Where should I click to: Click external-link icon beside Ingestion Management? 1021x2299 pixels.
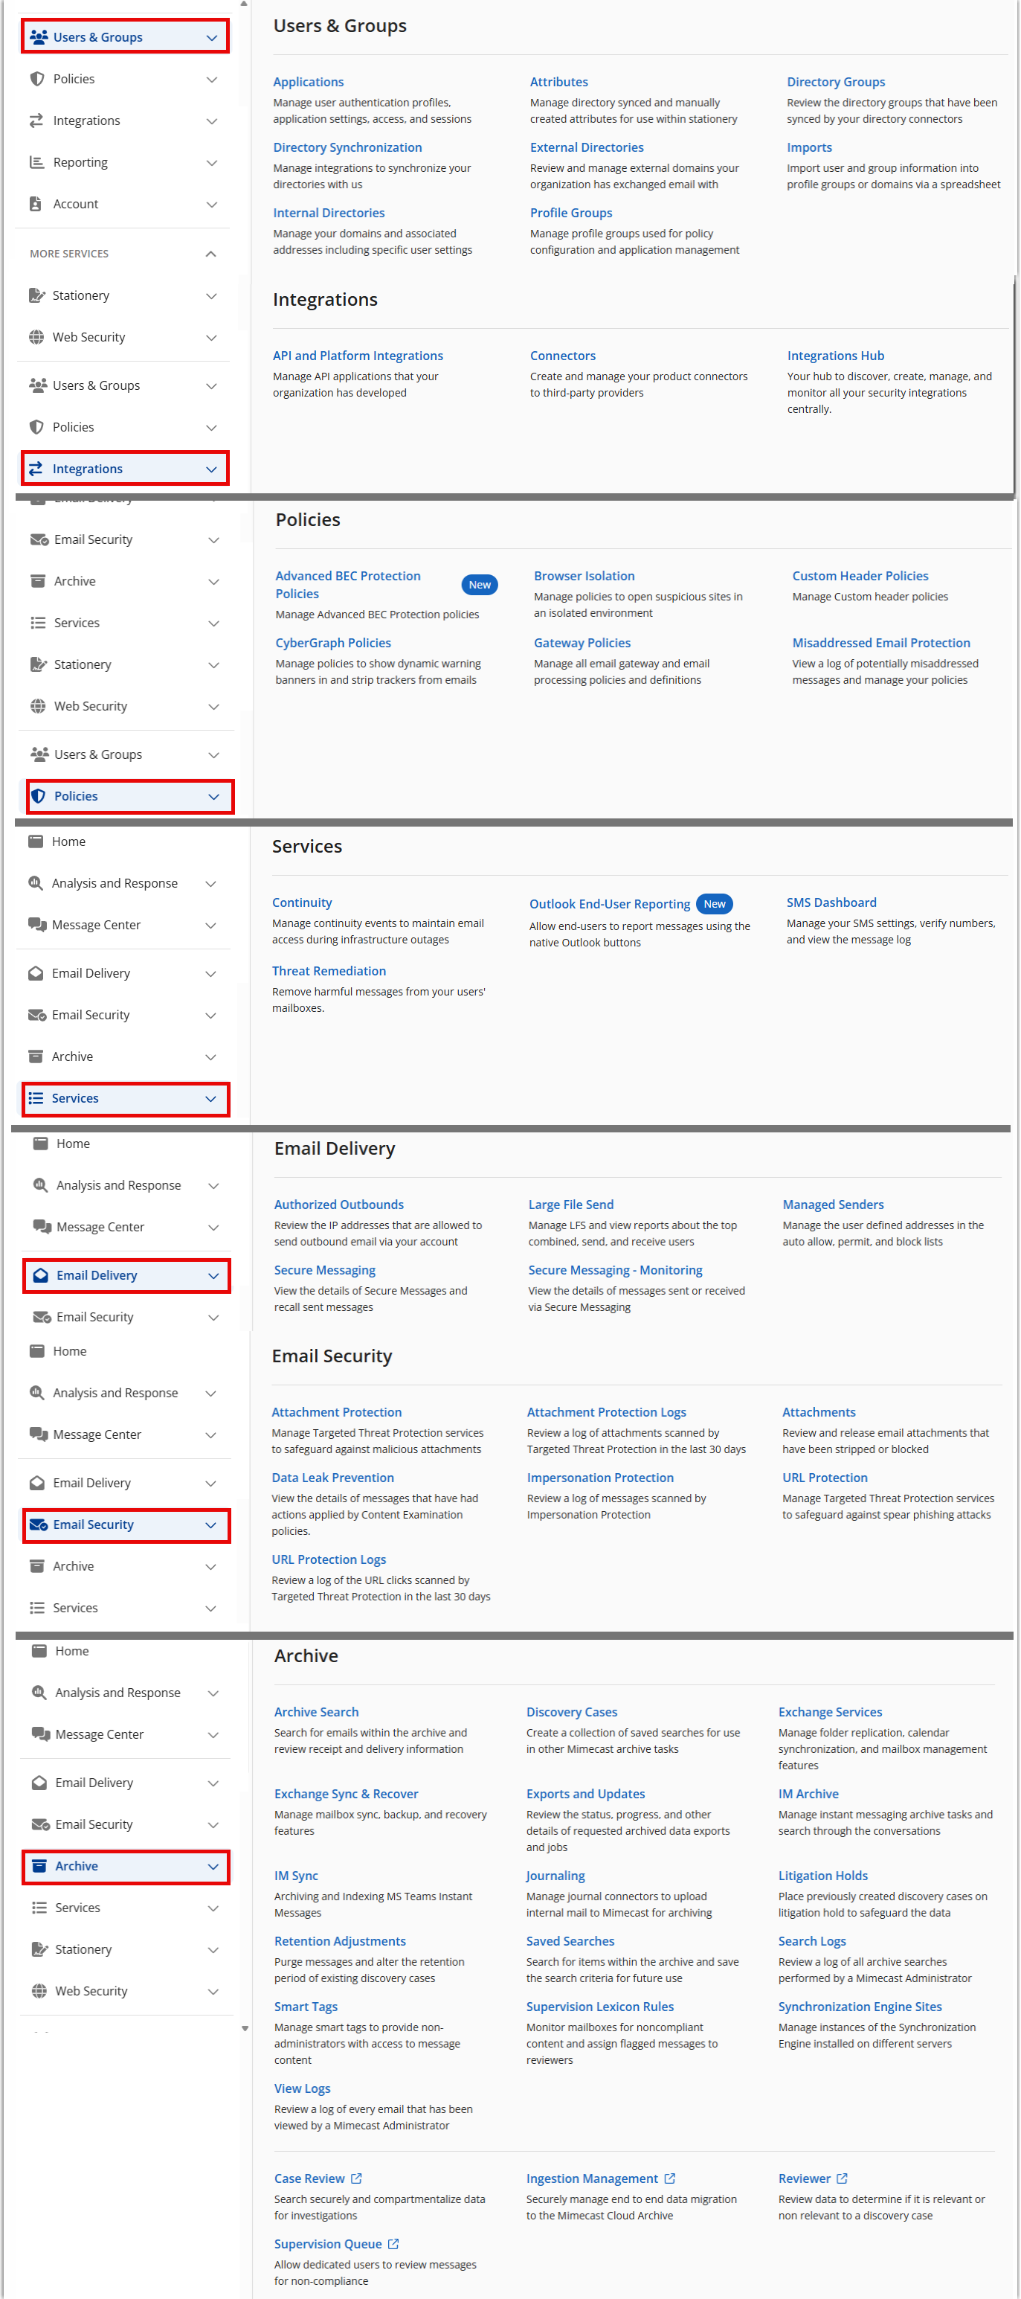(671, 2178)
